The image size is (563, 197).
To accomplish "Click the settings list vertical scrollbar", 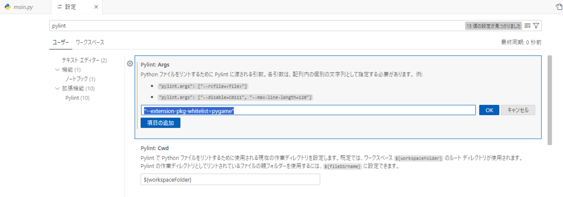I will [x=549, y=99].
